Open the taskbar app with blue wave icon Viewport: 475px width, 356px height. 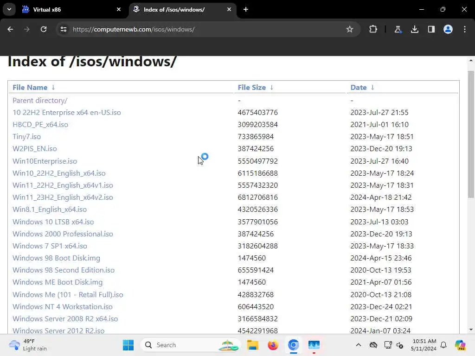point(314,345)
